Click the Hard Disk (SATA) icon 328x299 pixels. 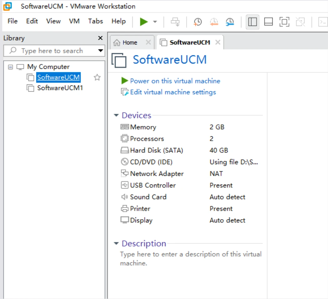point(125,150)
